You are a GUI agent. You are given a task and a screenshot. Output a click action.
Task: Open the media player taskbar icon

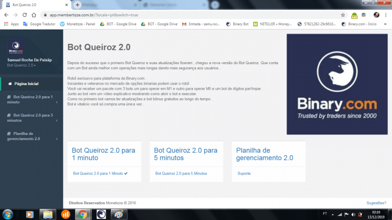[x=30, y=214]
